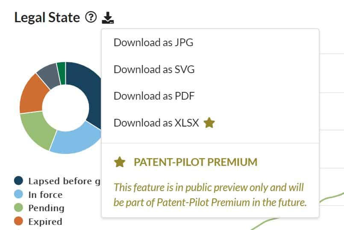Click the premium star beside XLSX
Screen dimensions: 344x230
[x=209, y=123]
